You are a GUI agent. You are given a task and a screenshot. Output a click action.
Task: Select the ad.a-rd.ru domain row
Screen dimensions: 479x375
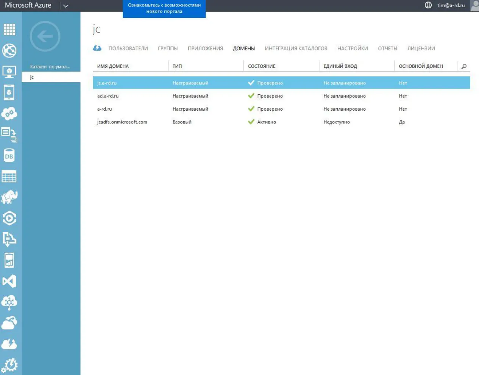click(281, 96)
